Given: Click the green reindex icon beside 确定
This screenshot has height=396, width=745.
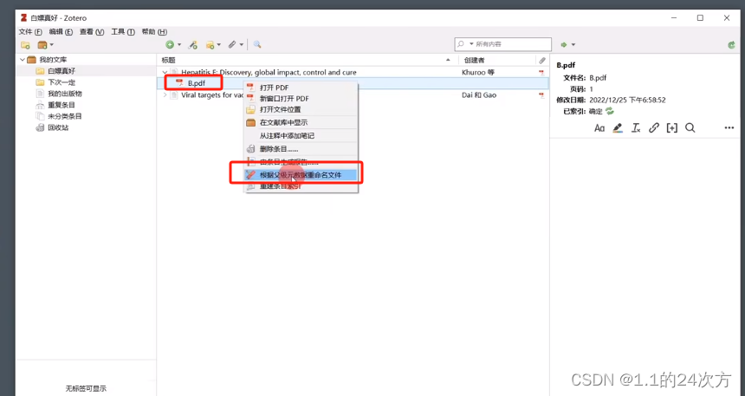Looking at the screenshot, I should 610,111.
